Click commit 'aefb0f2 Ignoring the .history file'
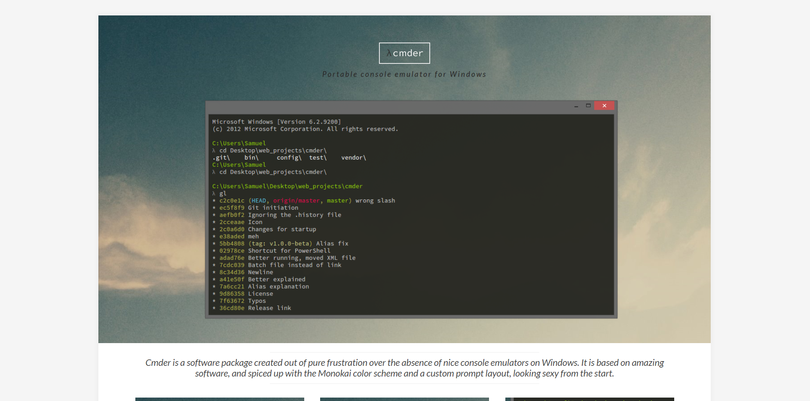Screen dimensions: 810x401 tap(277, 215)
